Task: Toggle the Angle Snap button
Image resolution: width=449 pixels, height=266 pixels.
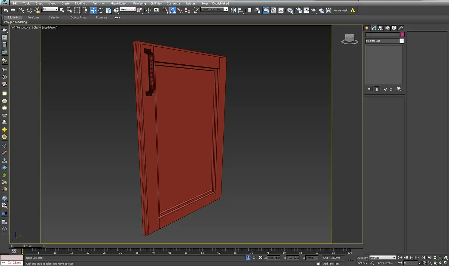Action: tap(172, 10)
